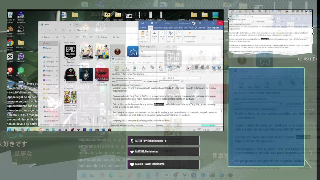
Task: Click the Stop button in TextAloud toolbar
Action: (219, 67)
